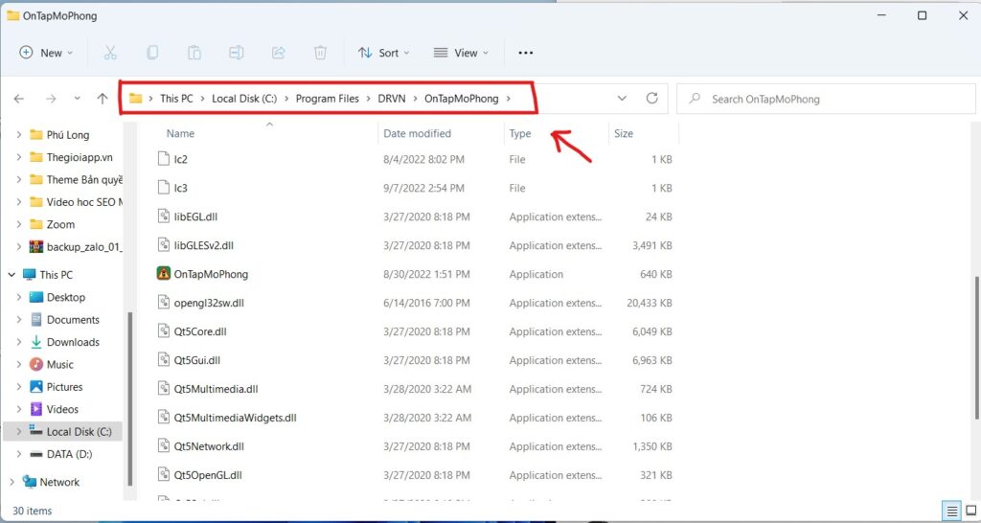Open the New item menu
Screen dimensions: 981x523
46,54
